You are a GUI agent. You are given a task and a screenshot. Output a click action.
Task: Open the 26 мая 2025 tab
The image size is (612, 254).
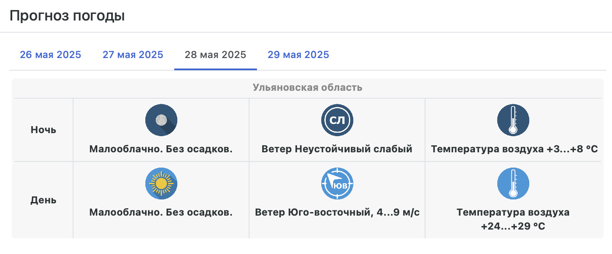[x=50, y=55]
